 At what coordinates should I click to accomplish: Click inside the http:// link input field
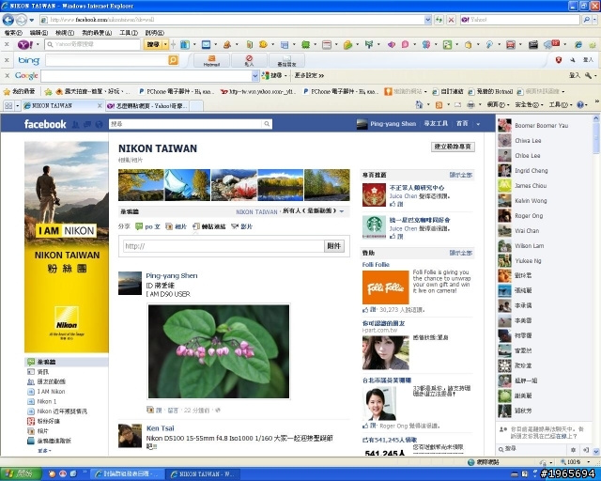tap(223, 246)
